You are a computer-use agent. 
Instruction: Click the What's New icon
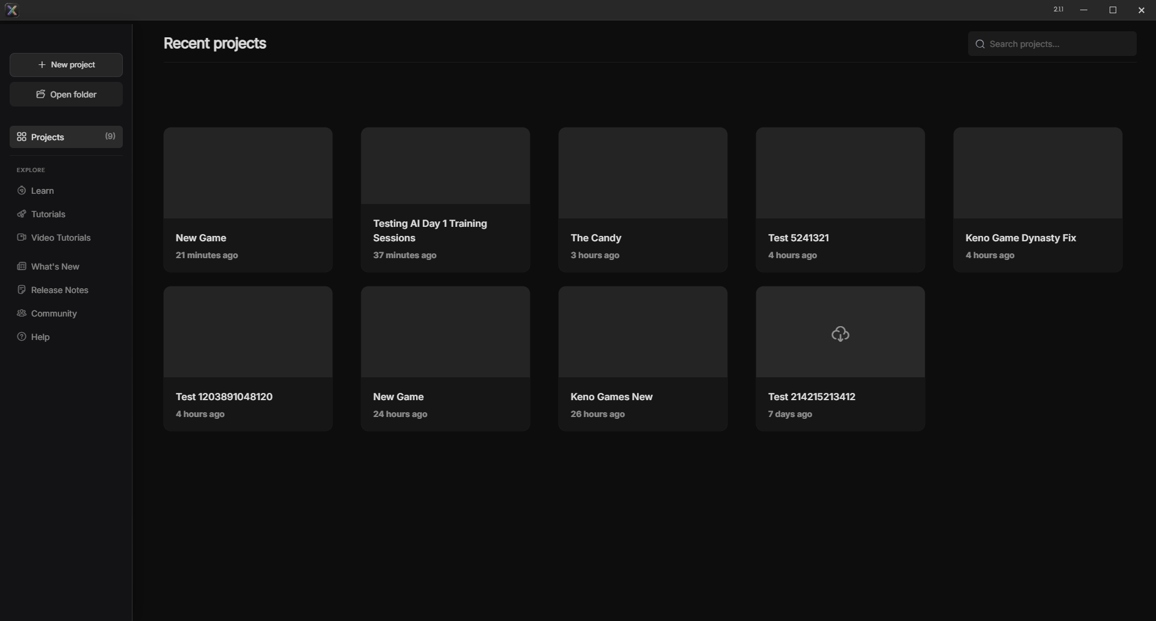[x=22, y=267]
